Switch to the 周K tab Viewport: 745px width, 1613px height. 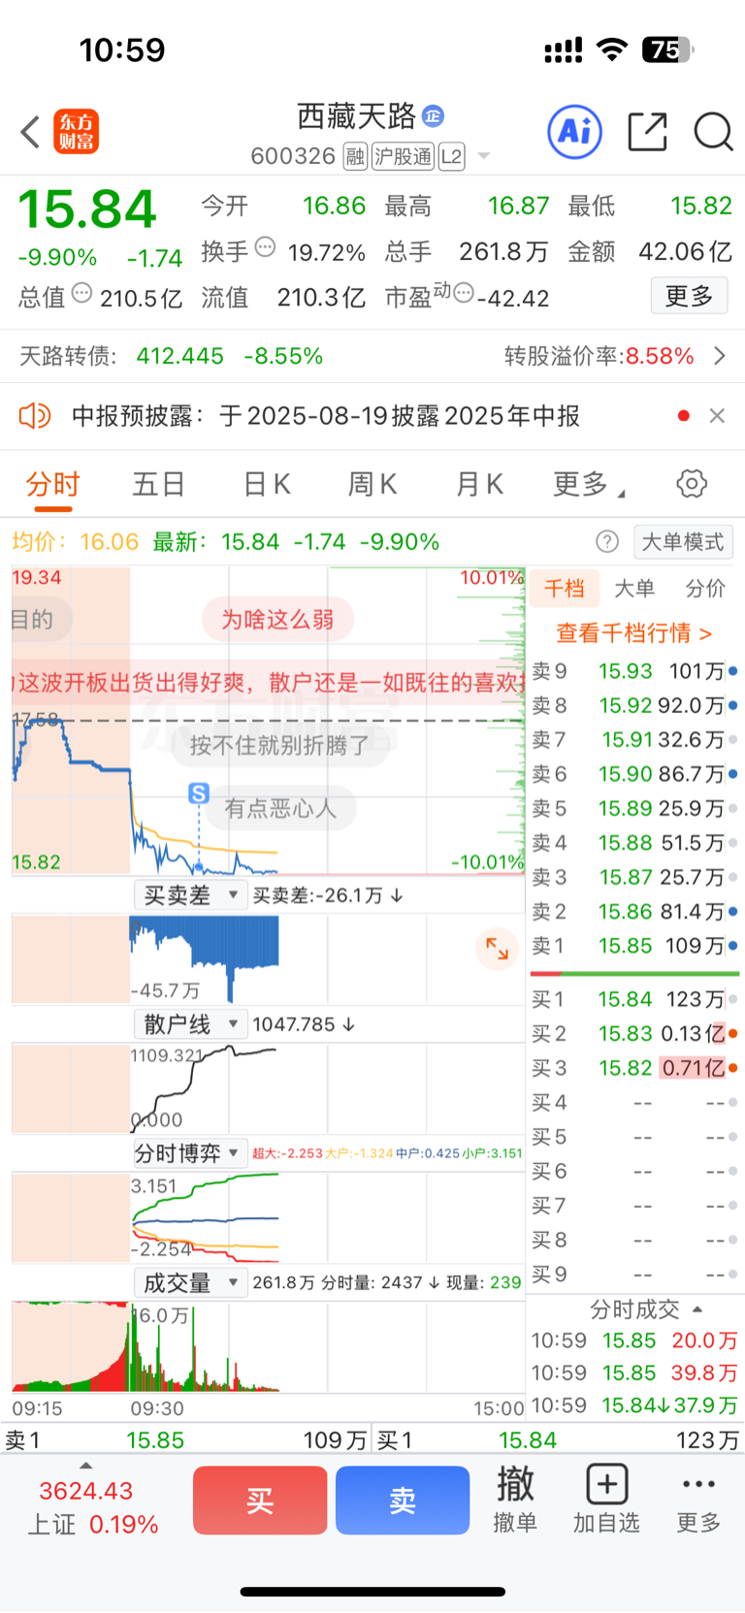372,484
